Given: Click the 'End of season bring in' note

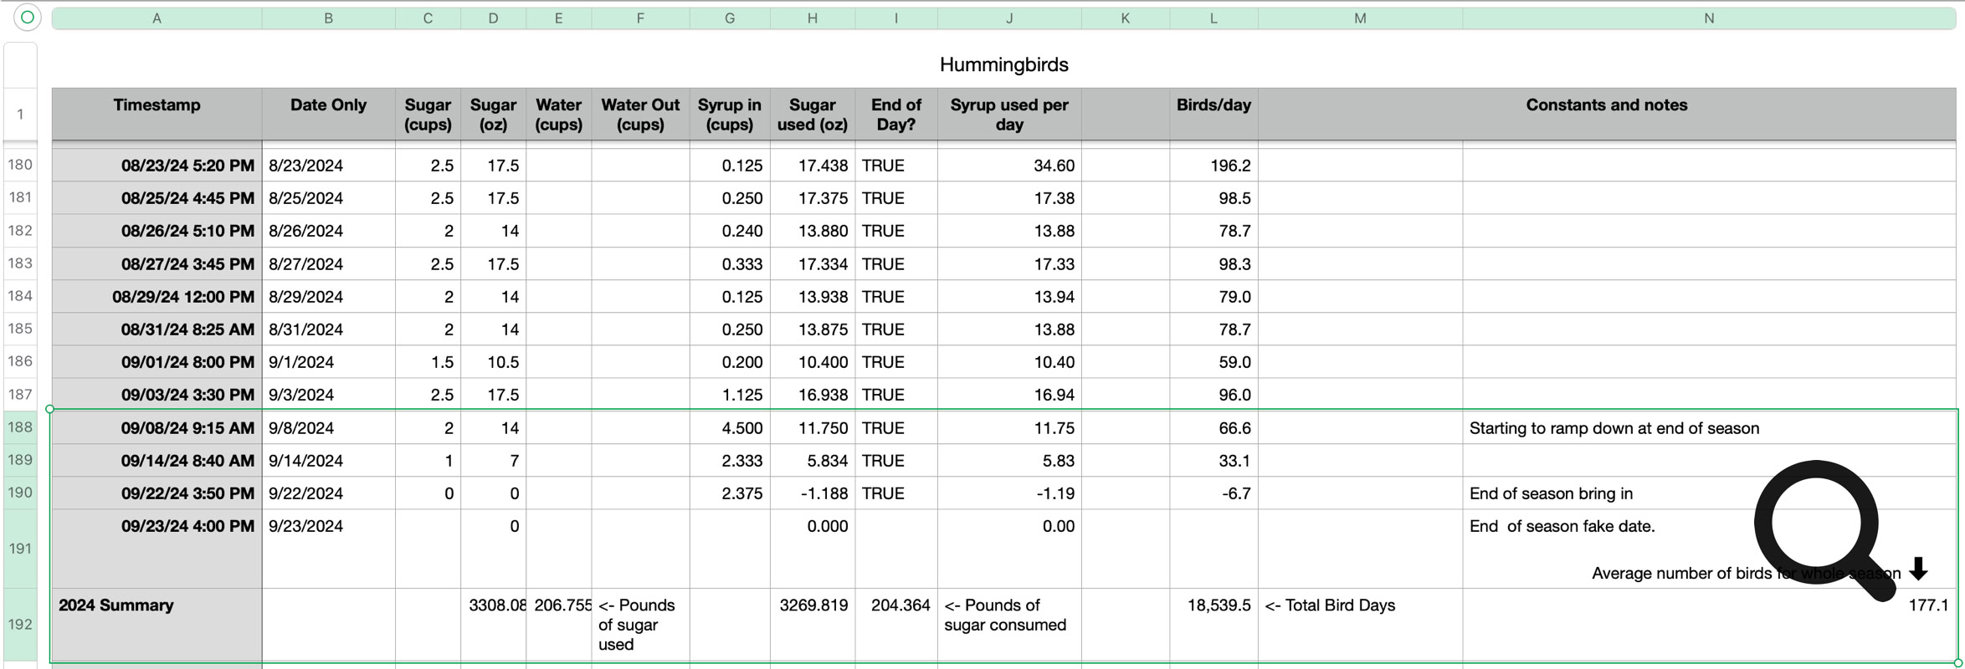Looking at the screenshot, I should [x=1551, y=493].
